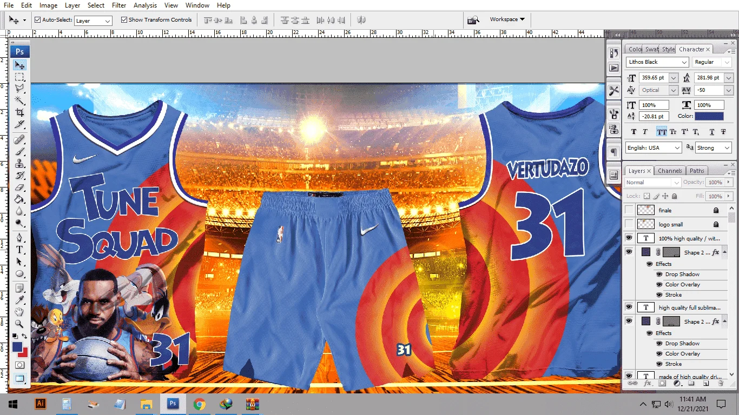Click the Delete layer trash icon
Image resolution: width=739 pixels, height=415 pixels.
pos(721,383)
